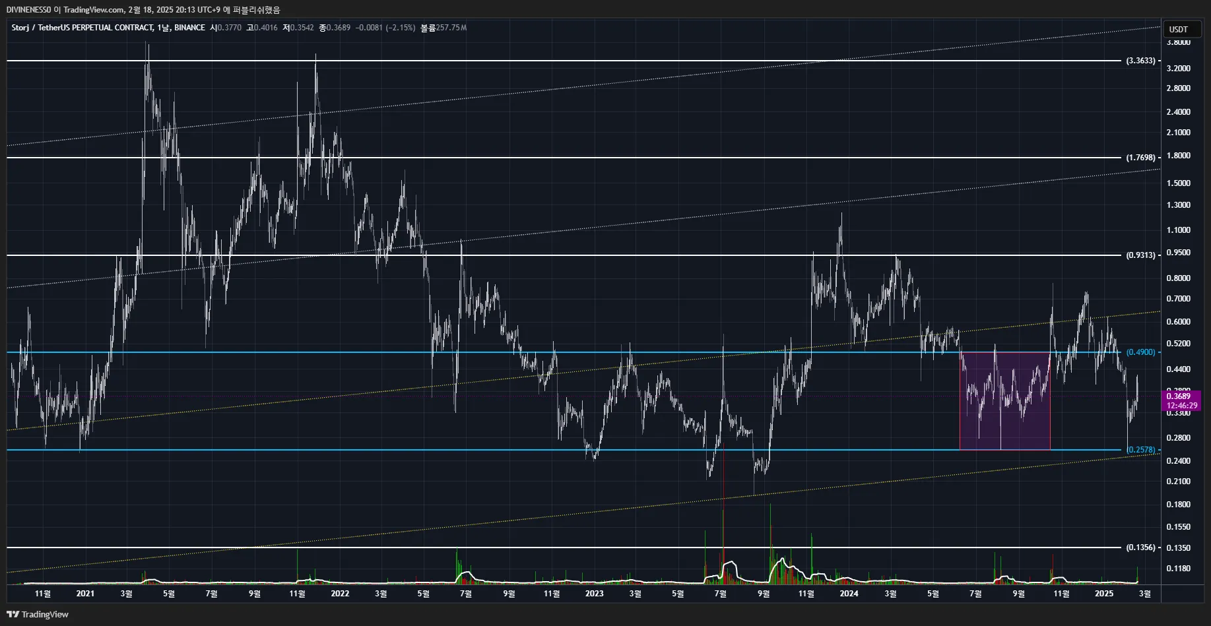
Task: Click 2.1000 on the price axis
Action: pos(1178,133)
